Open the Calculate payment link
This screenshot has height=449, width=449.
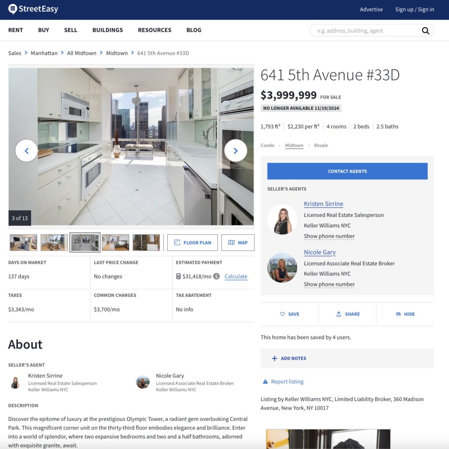click(x=236, y=277)
